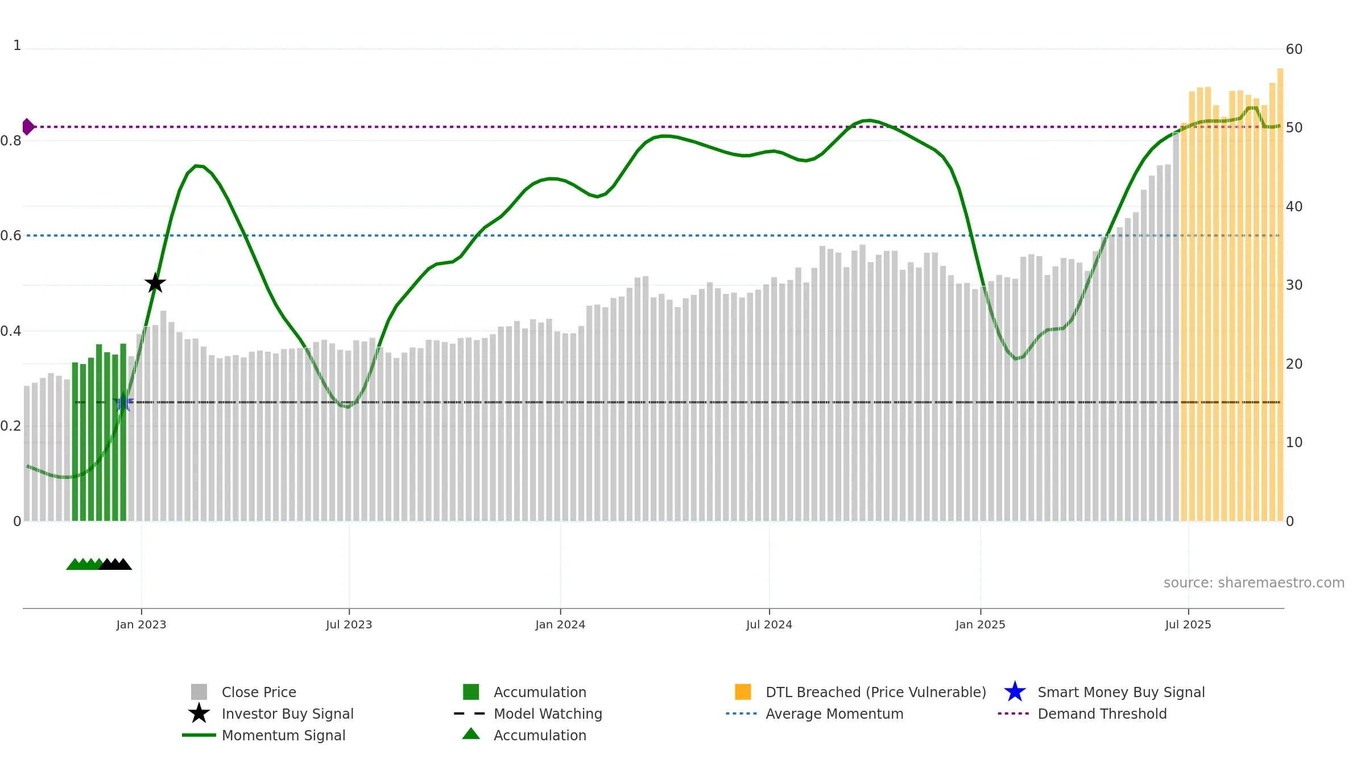Click the Jan 2024 axis label

(560, 625)
